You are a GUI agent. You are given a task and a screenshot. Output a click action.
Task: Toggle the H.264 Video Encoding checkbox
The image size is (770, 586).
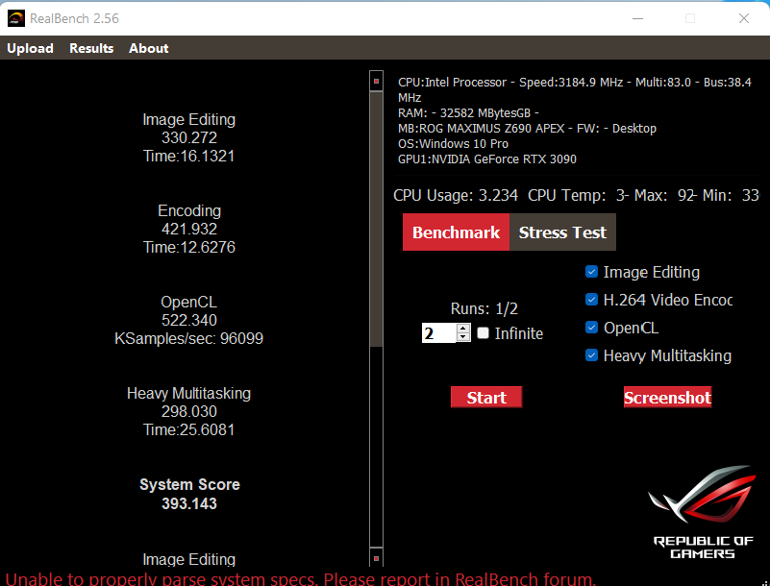(x=592, y=300)
